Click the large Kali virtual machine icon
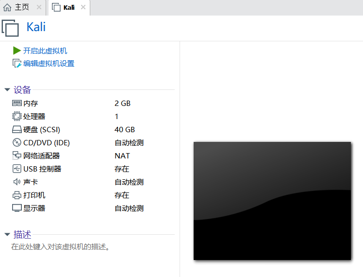 (10, 28)
